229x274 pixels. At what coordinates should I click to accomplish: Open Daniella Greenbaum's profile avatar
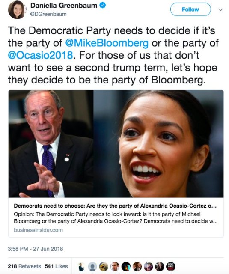[x=17, y=9]
